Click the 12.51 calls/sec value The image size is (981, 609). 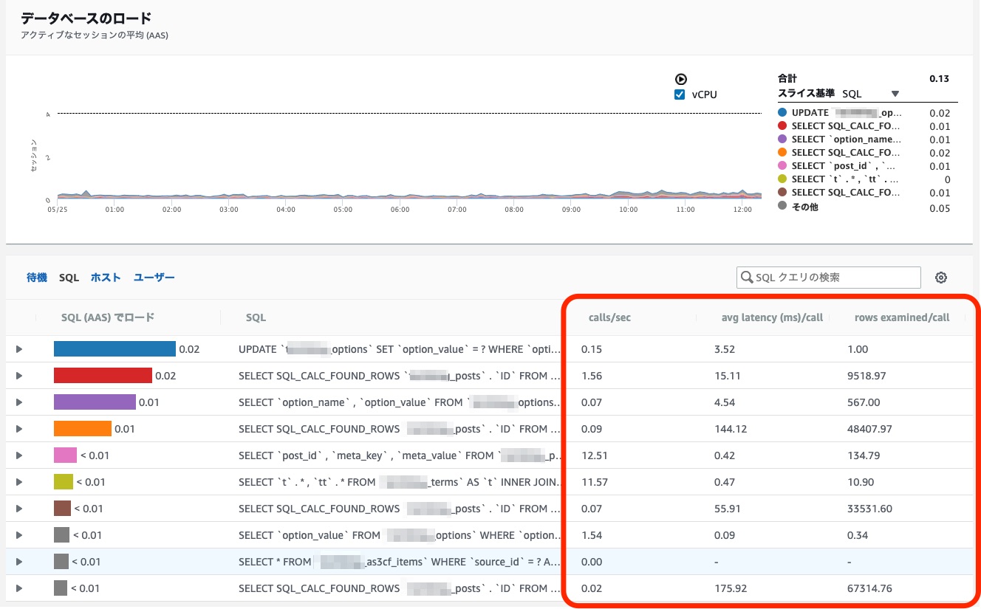[x=595, y=455]
